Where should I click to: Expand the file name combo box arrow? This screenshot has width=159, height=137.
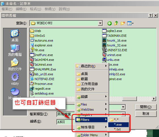pyautogui.click(x=123, y=107)
